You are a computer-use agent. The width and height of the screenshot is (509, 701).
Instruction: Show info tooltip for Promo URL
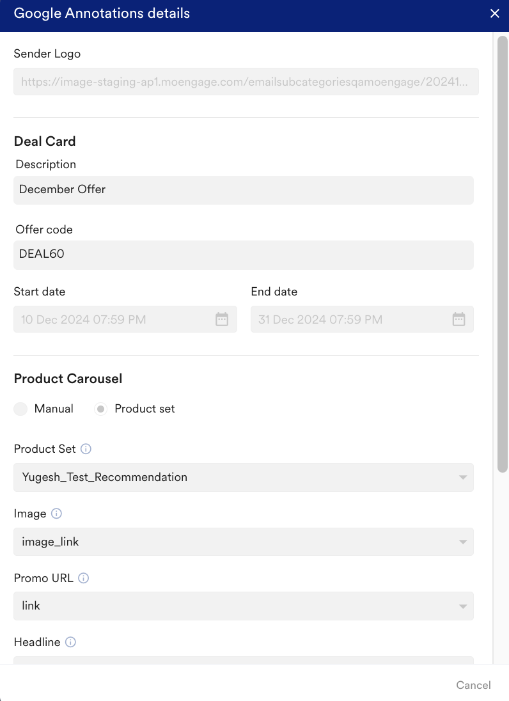(x=84, y=578)
